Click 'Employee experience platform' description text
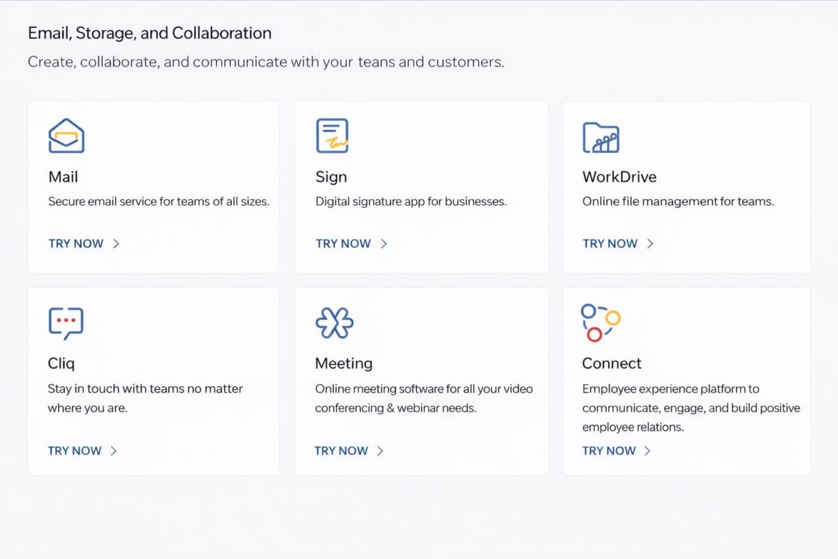Image resolution: width=838 pixels, height=559 pixels. [x=691, y=407]
